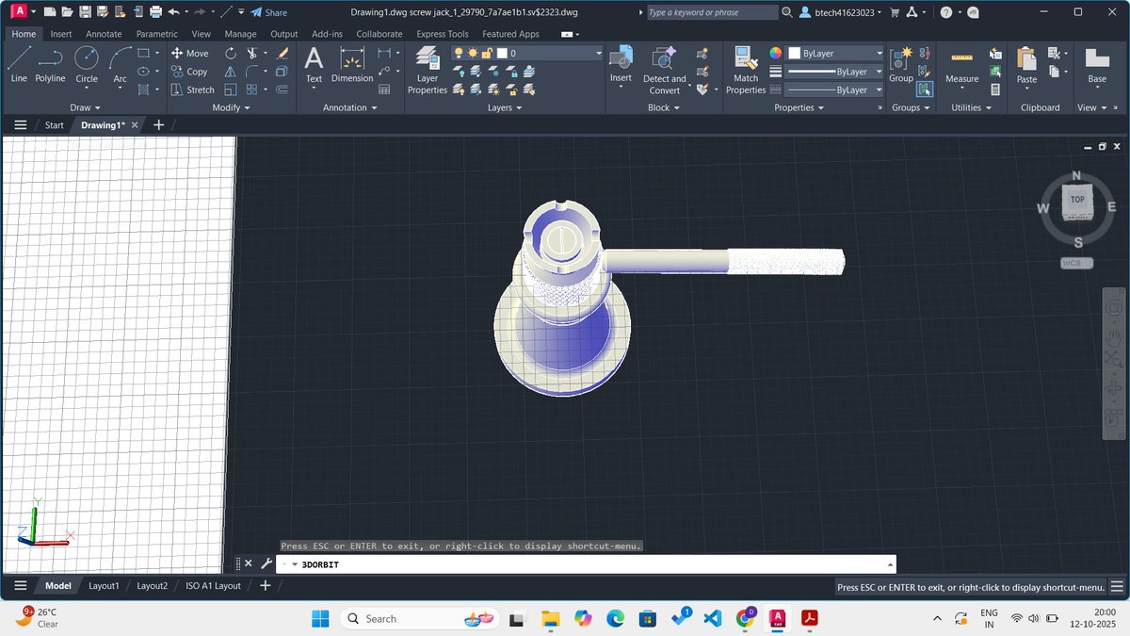Click the Insert block tool
This screenshot has height=636, width=1130.
coord(621,65)
